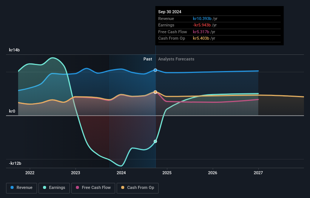Click the Past section label
The image size is (310, 198).
click(x=148, y=59)
